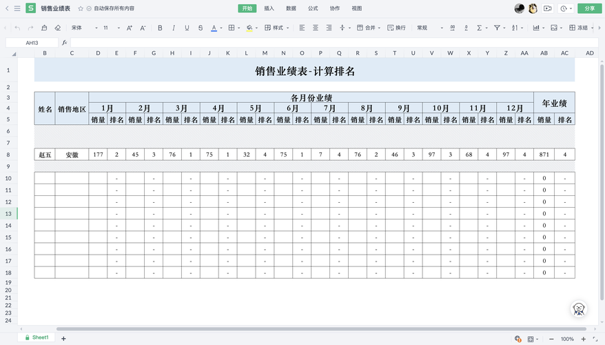Open the history clock dropdown
This screenshot has height=345, width=605.
[566, 8]
